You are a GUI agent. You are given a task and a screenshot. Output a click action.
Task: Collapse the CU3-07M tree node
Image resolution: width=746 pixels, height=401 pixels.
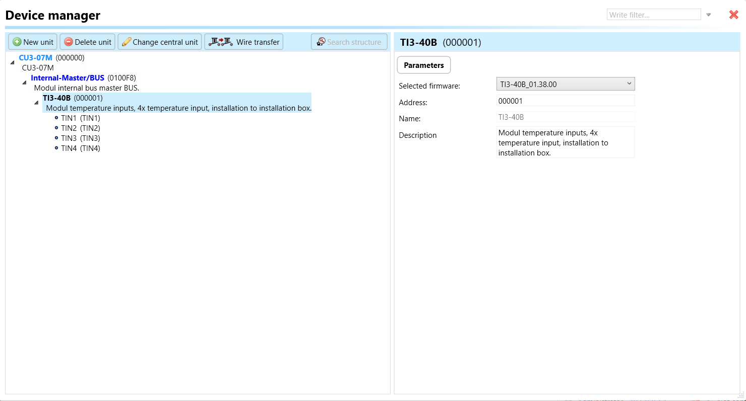pyautogui.click(x=12, y=62)
